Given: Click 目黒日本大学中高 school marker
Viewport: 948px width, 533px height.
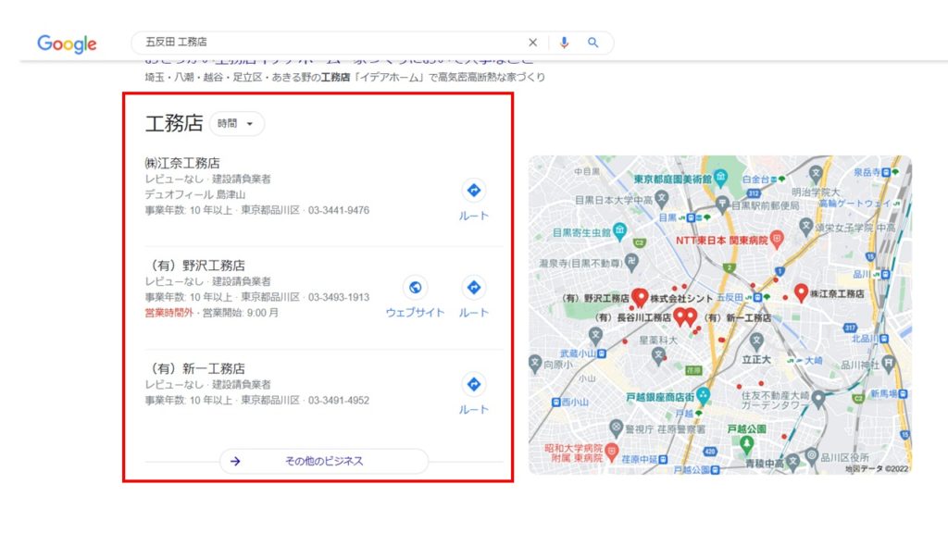Looking at the screenshot, I should 662,198.
